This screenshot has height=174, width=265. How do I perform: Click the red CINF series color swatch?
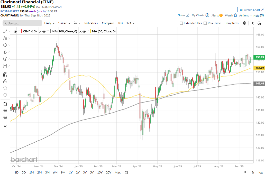[x=22, y=31]
